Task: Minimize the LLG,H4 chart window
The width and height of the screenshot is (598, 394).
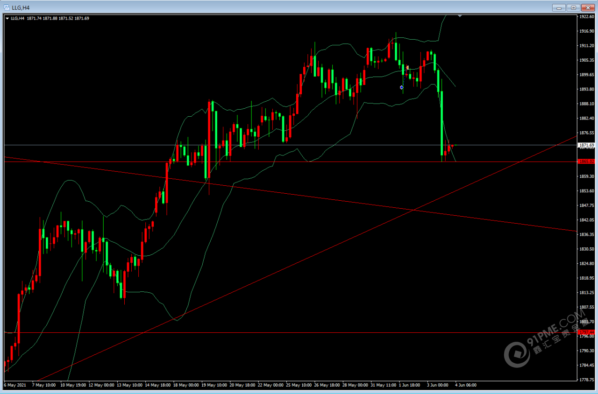Action: pos(559,7)
